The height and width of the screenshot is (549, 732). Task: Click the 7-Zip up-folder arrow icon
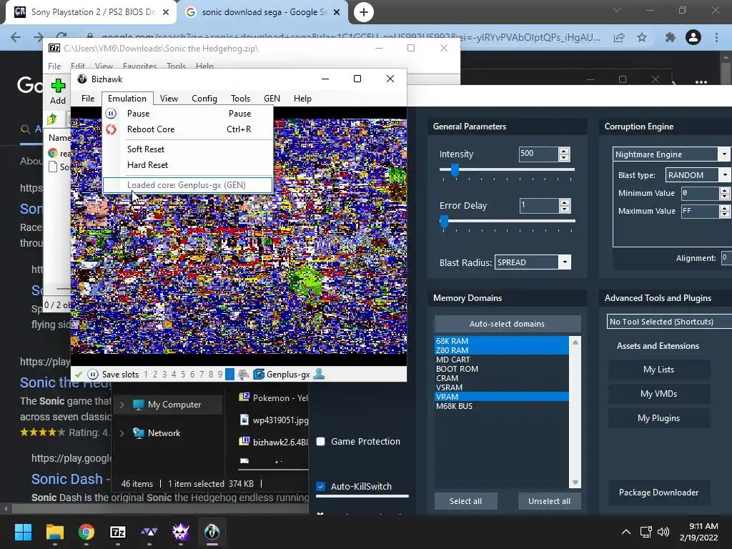[x=51, y=119]
